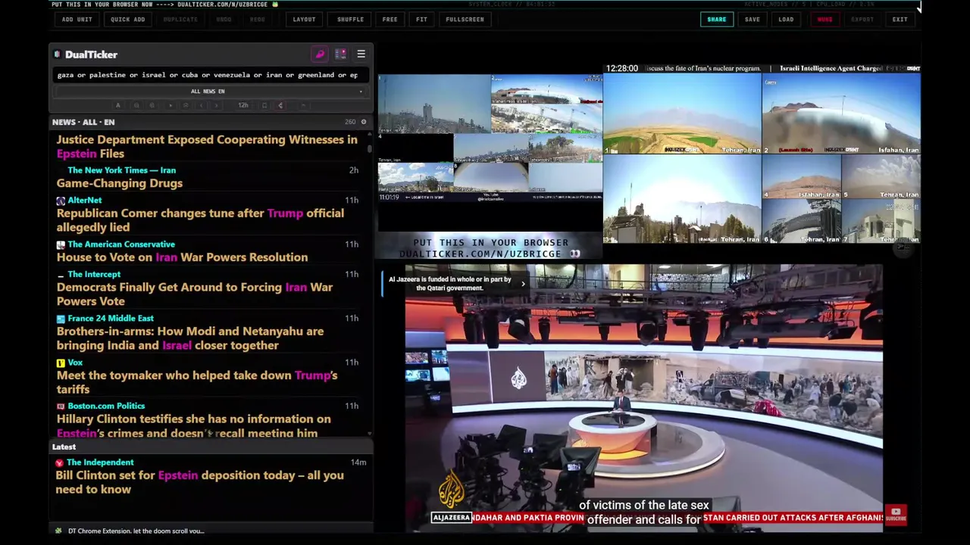Go to the previous ticker item with the left arrow
The width and height of the screenshot is (970, 545).
(201, 105)
